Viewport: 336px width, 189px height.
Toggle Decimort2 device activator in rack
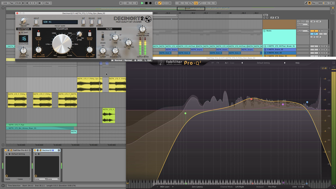click(x=35, y=150)
